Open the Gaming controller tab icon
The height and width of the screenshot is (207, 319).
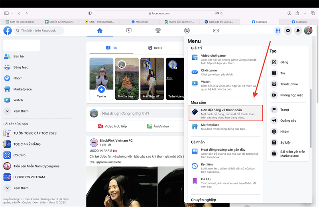click(216, 31)
